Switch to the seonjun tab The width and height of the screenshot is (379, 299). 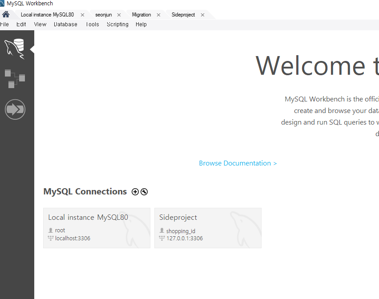pyautogui.click(x=104, y=15)
